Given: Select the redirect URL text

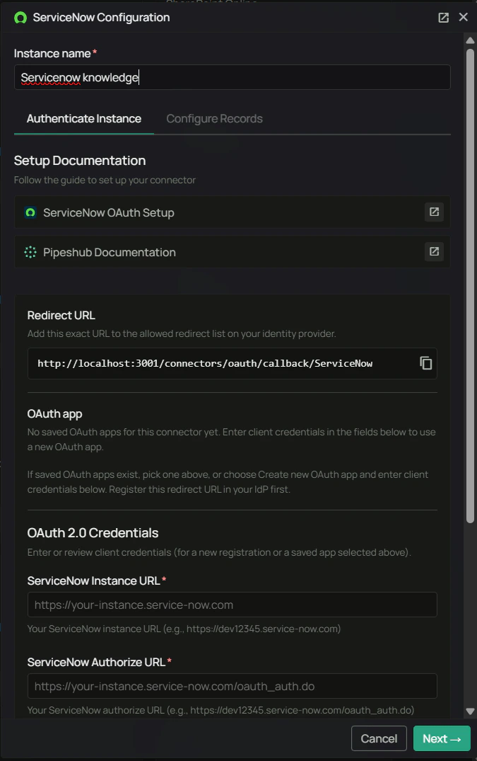Looking at the screenshot, I should click(205, 364).
